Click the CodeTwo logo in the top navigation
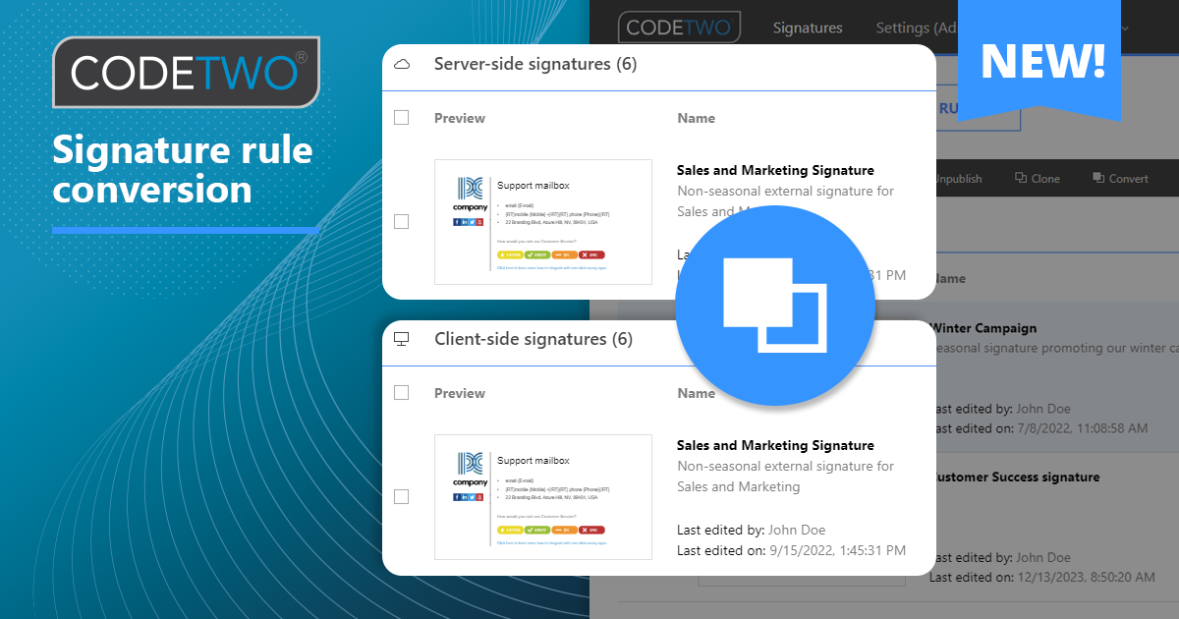1179x619 pixels. (x=679, y=27)
